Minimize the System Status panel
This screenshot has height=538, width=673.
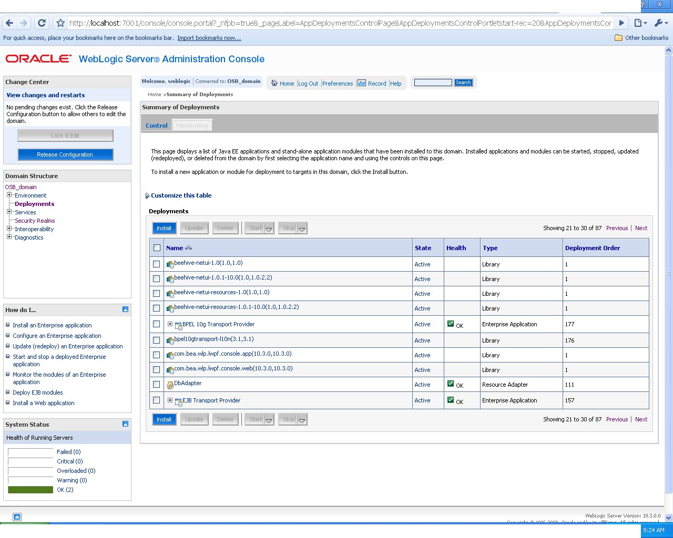tap(125, 423)
